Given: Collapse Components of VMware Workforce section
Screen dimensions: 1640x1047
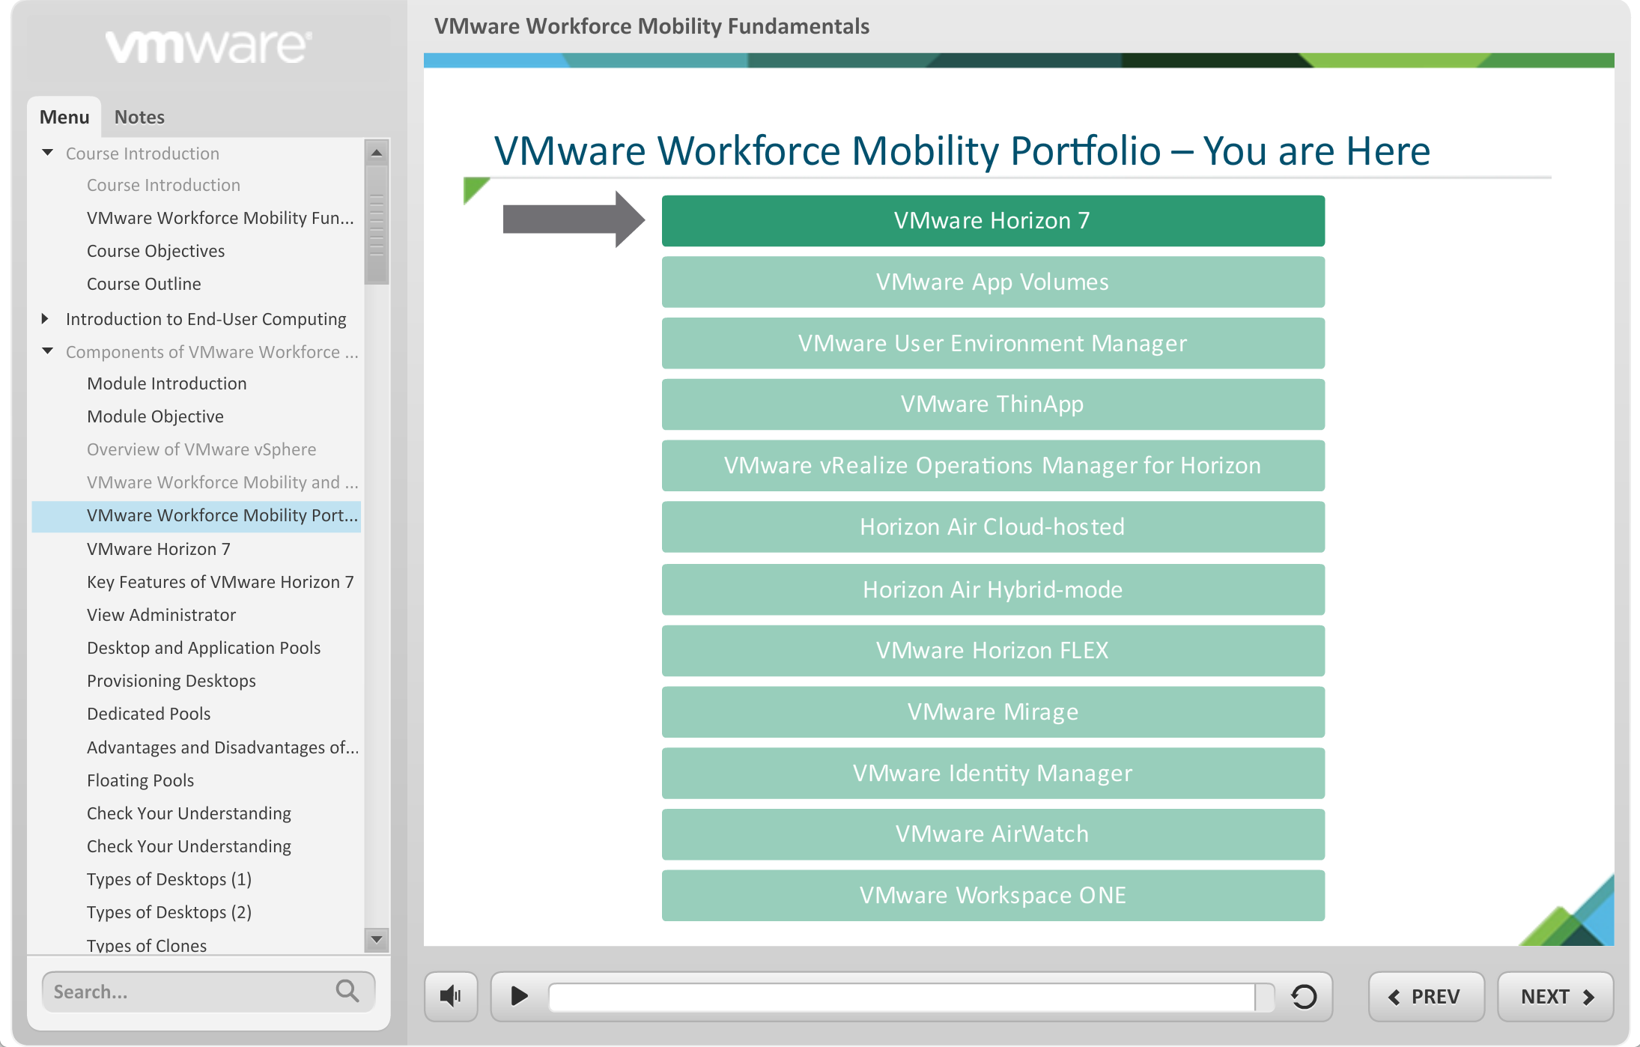Looking at the screenshot, I should [x=48, y=351].
